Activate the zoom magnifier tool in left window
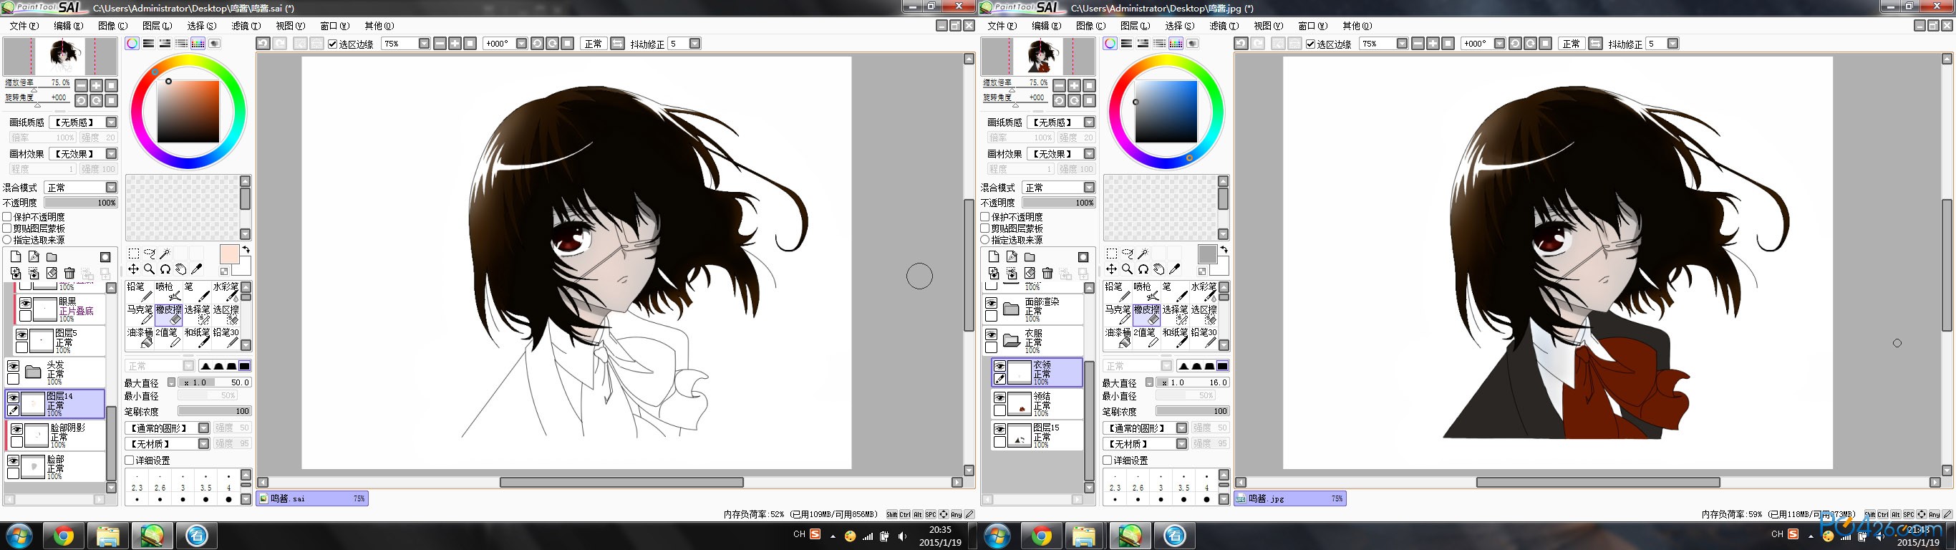This screenshot has width=1956, height=550. 149,269
